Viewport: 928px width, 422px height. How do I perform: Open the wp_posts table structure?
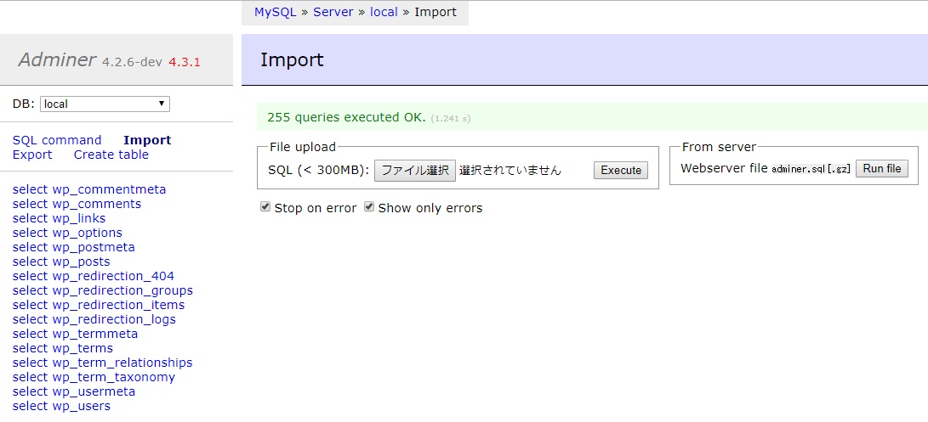(x=81, y=262)
